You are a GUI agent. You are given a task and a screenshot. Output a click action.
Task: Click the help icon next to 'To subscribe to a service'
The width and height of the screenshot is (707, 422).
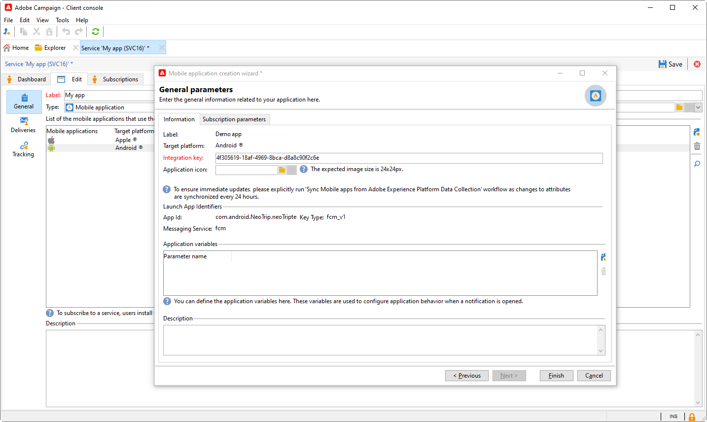click(x=50, y=313)
